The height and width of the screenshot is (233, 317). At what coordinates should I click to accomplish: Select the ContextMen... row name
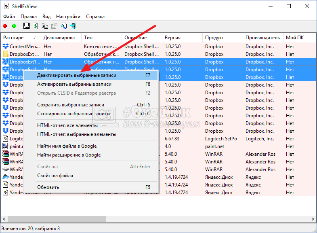25,47
